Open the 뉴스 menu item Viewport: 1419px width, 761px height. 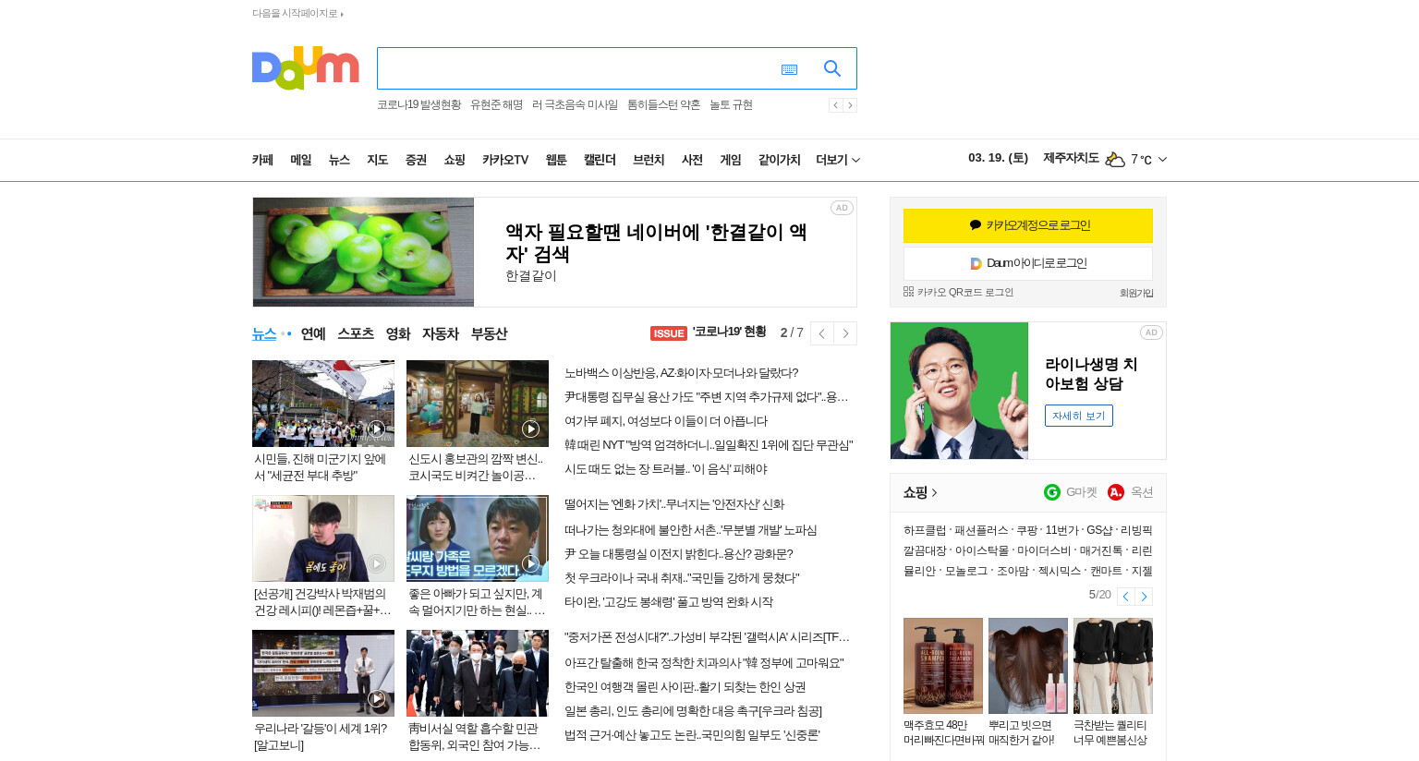(x=339, y=160)
